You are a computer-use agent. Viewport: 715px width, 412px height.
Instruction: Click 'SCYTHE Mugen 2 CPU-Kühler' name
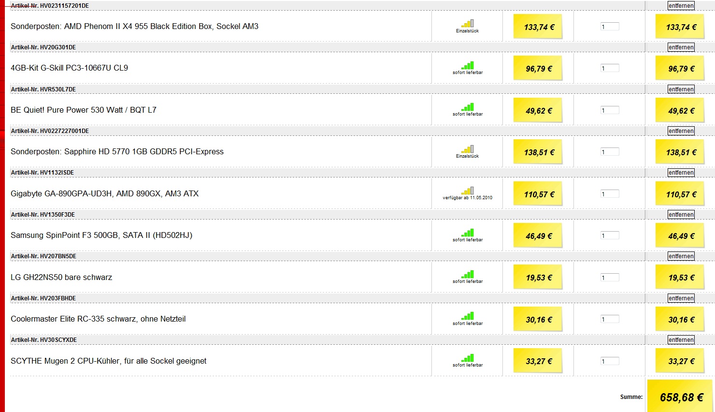tap(108, 361)
